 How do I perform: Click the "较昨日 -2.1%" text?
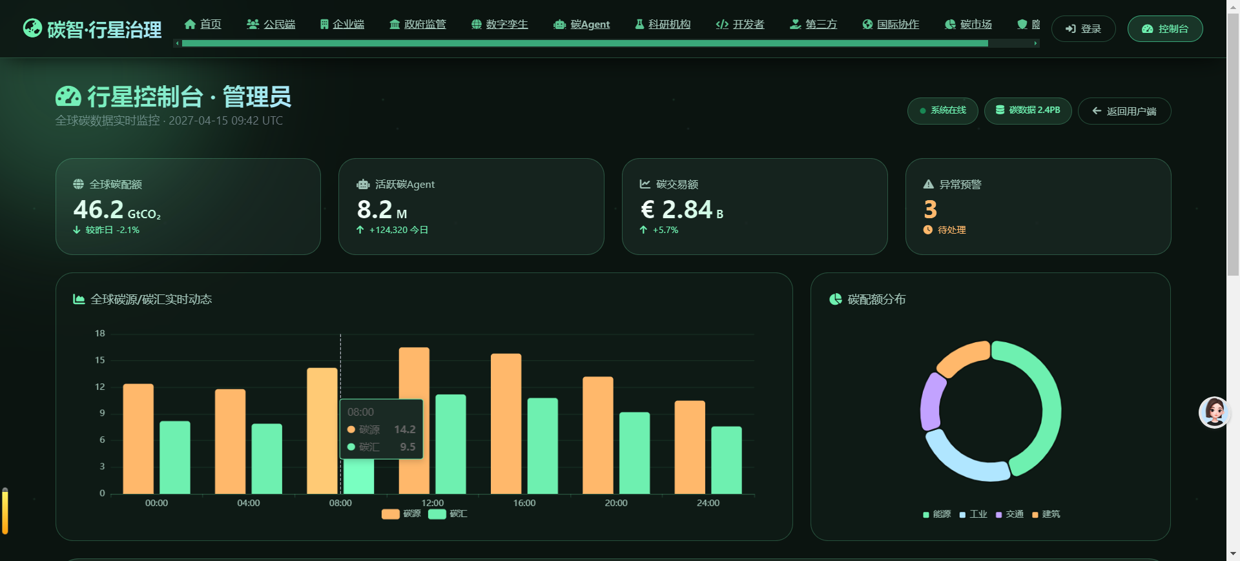click(112, 230)
